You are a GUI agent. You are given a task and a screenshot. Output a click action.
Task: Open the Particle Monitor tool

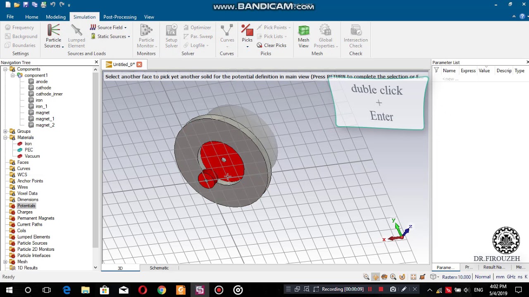pos(146,36)
